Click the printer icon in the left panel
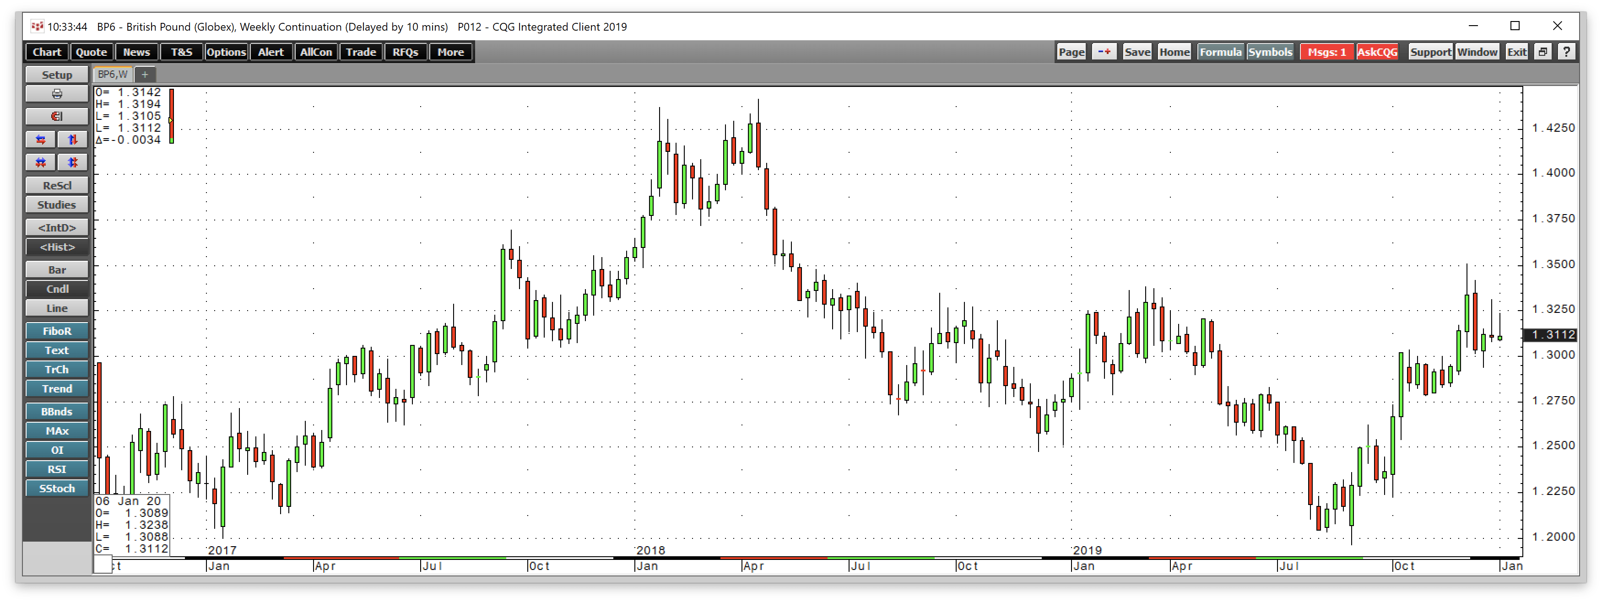 point(57,94)
